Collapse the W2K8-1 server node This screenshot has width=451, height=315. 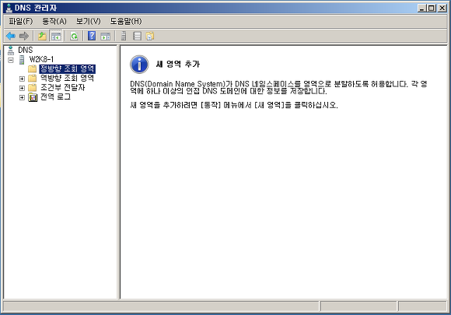click(x=11, y=60)
